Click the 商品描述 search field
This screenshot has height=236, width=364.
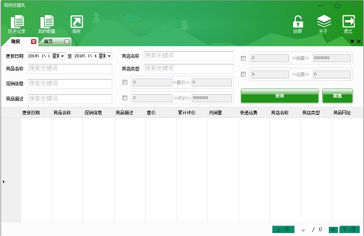pyautogui.click(x=70, y=99)
